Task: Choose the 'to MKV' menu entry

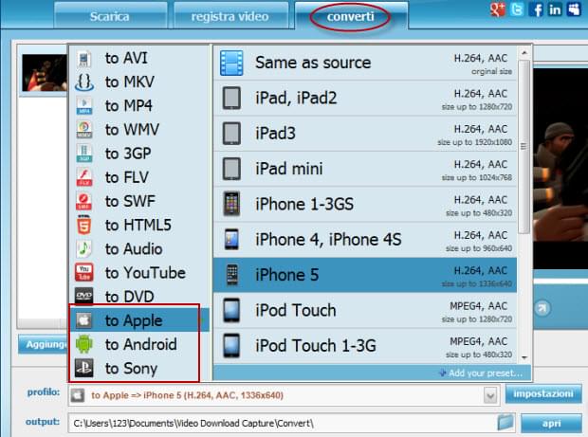Action: [139, 82]
